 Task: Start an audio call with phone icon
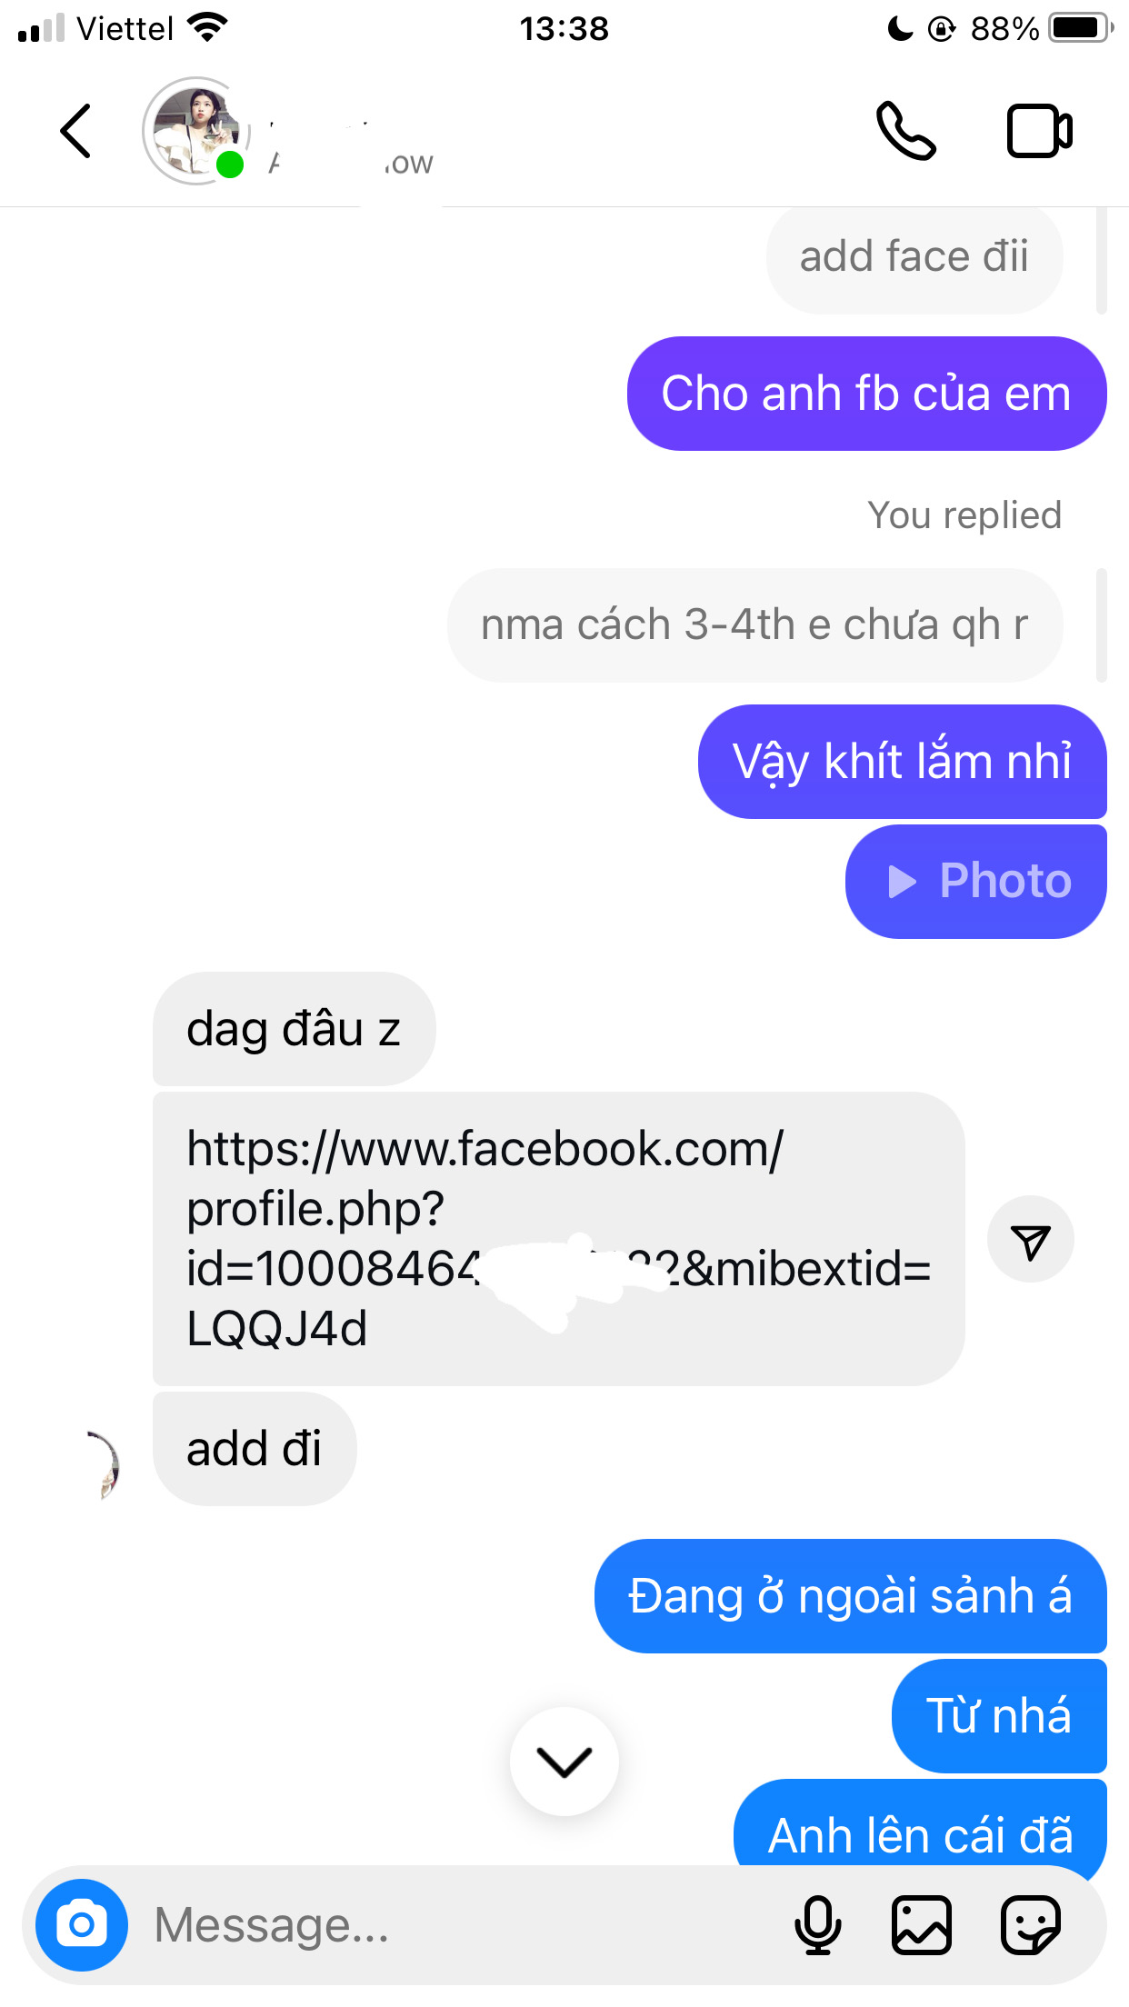coord(905,132)
